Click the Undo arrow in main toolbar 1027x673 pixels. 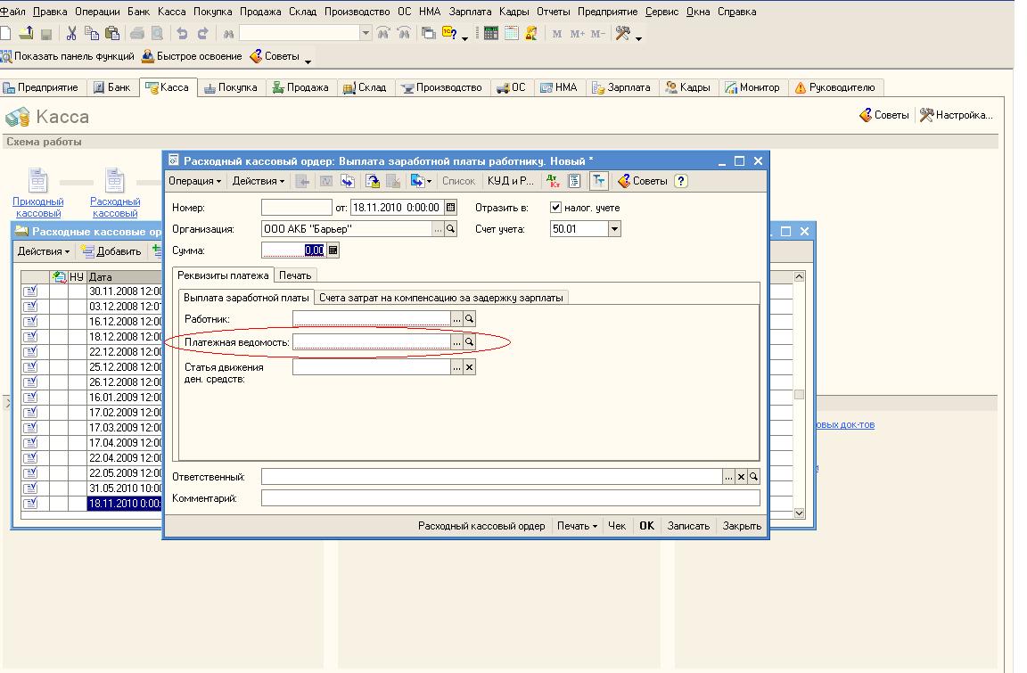(x=182, y=33)
